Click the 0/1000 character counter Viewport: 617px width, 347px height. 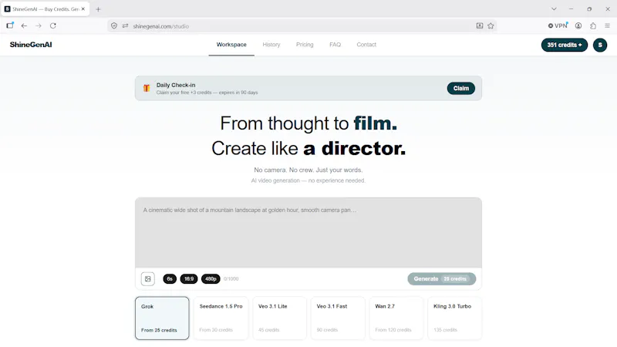[x=231, y=279]
